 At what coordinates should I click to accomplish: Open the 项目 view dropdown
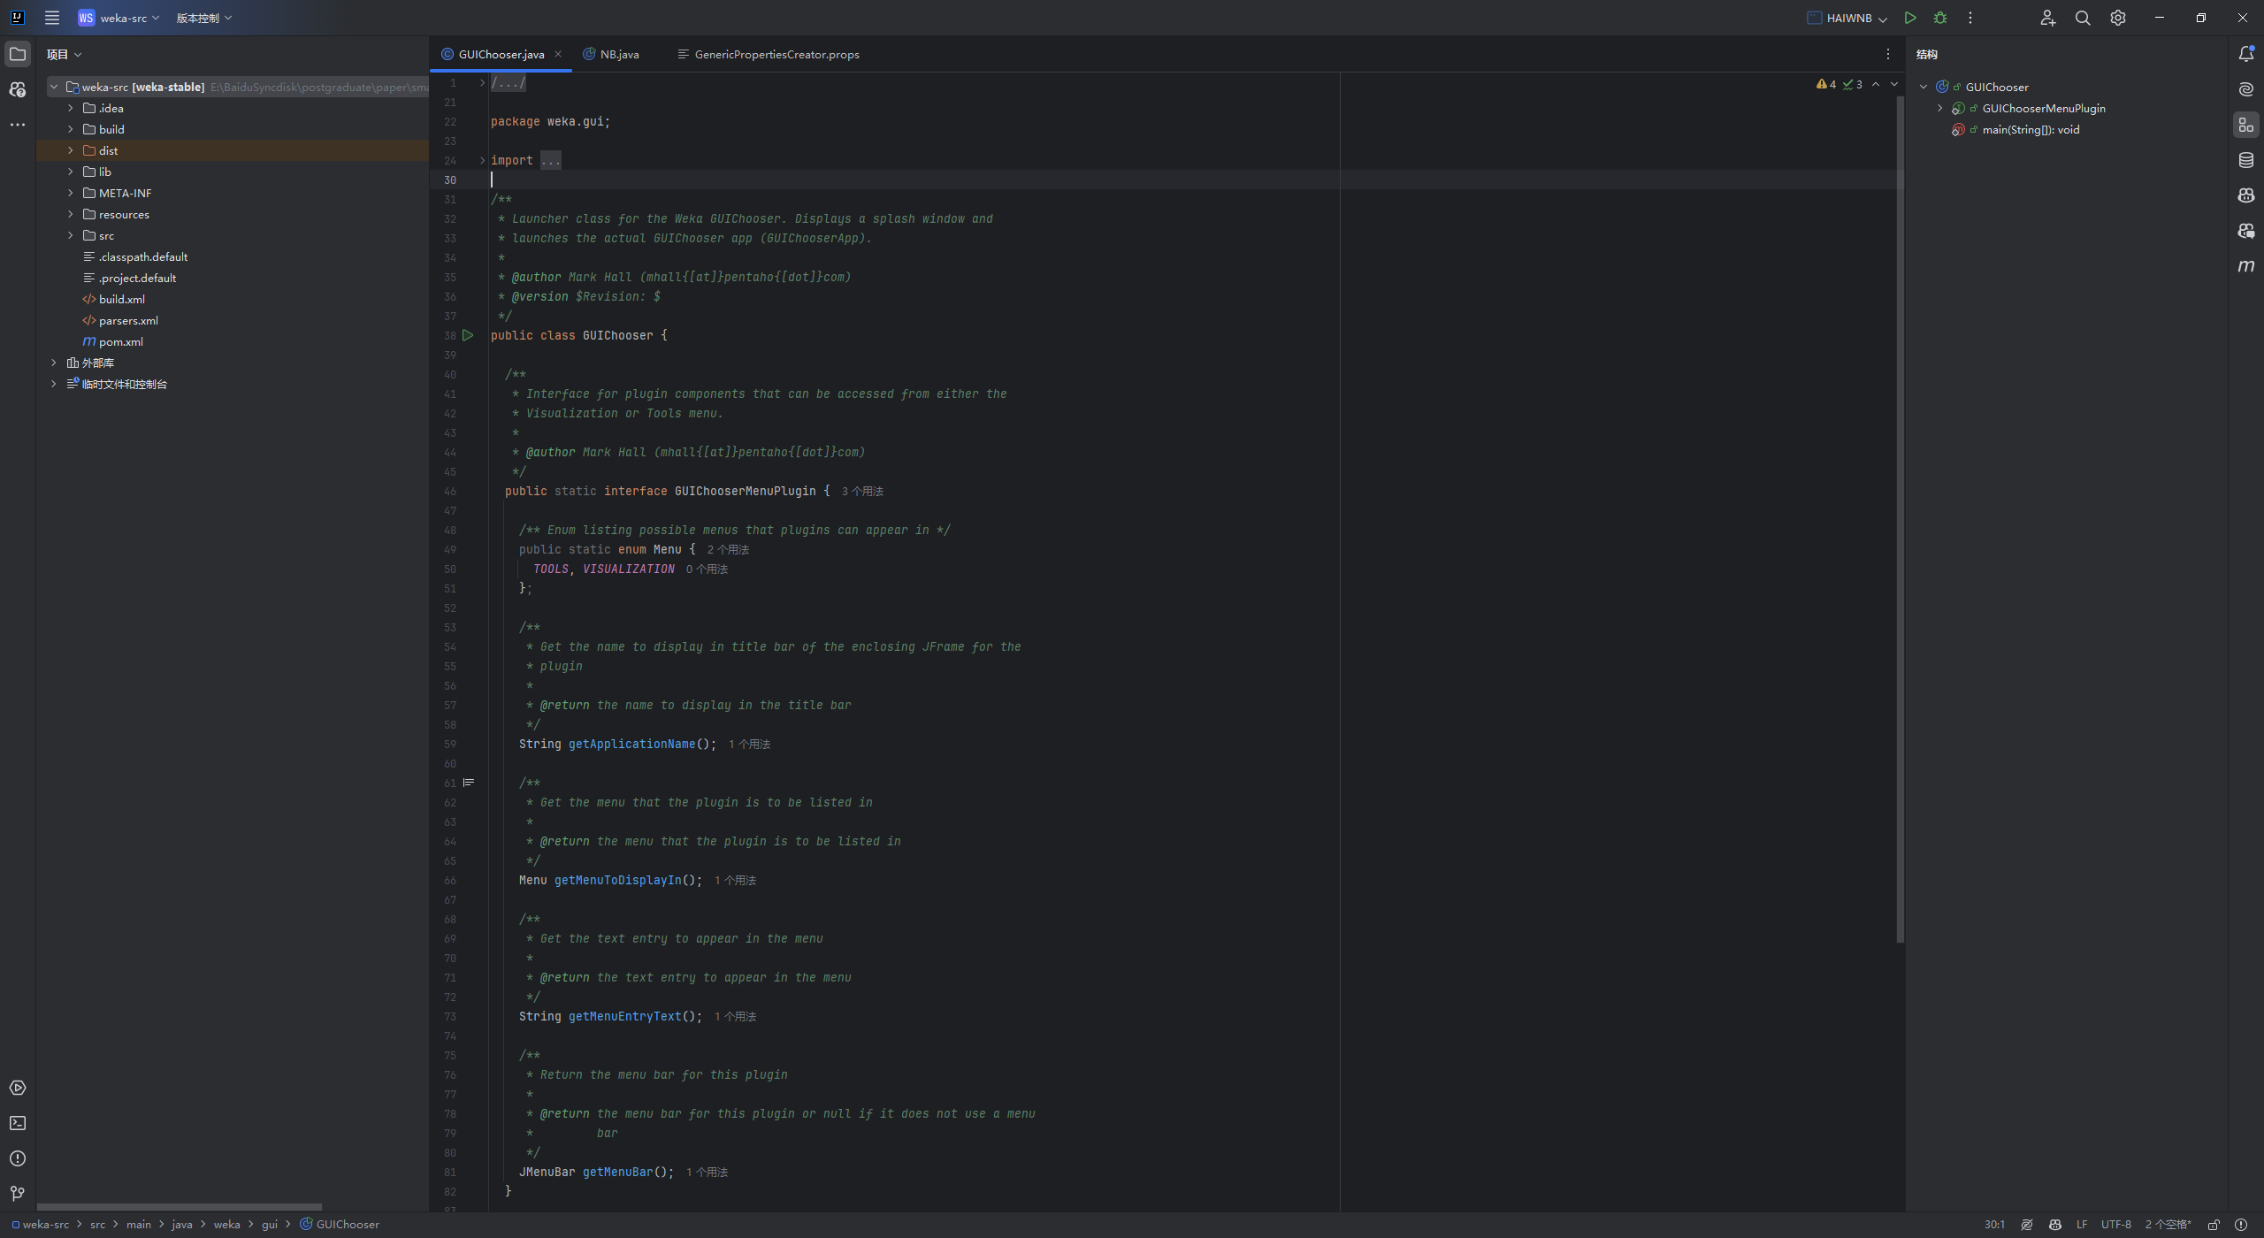pos(64,54)
